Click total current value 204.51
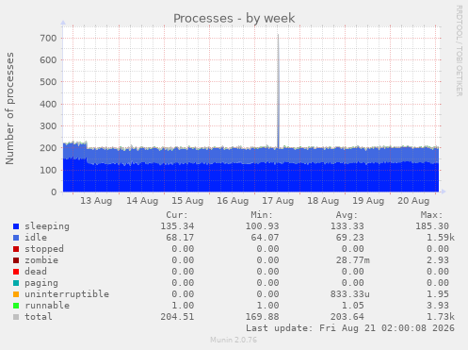Image resolution: width=468 pixels, height=350 pixels. 177,317
